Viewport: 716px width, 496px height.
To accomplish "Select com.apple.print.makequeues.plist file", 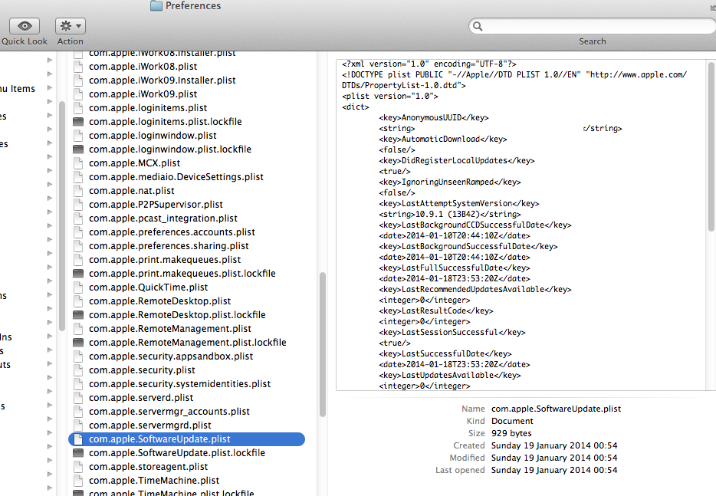I will 165,259.
